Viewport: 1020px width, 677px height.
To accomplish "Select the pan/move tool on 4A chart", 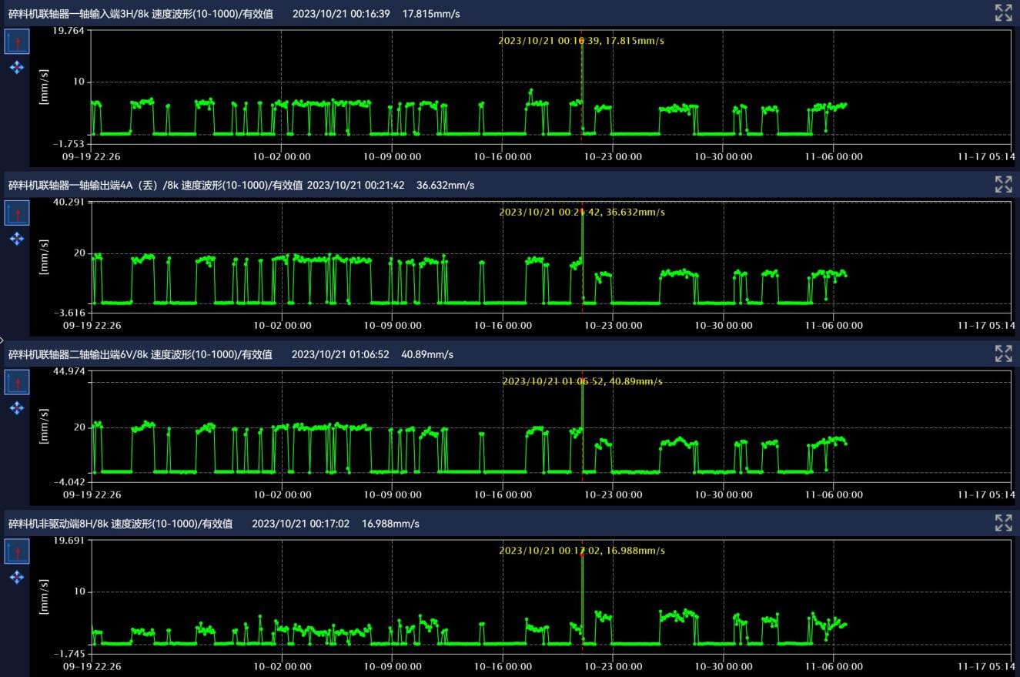I will pos(17,239).
